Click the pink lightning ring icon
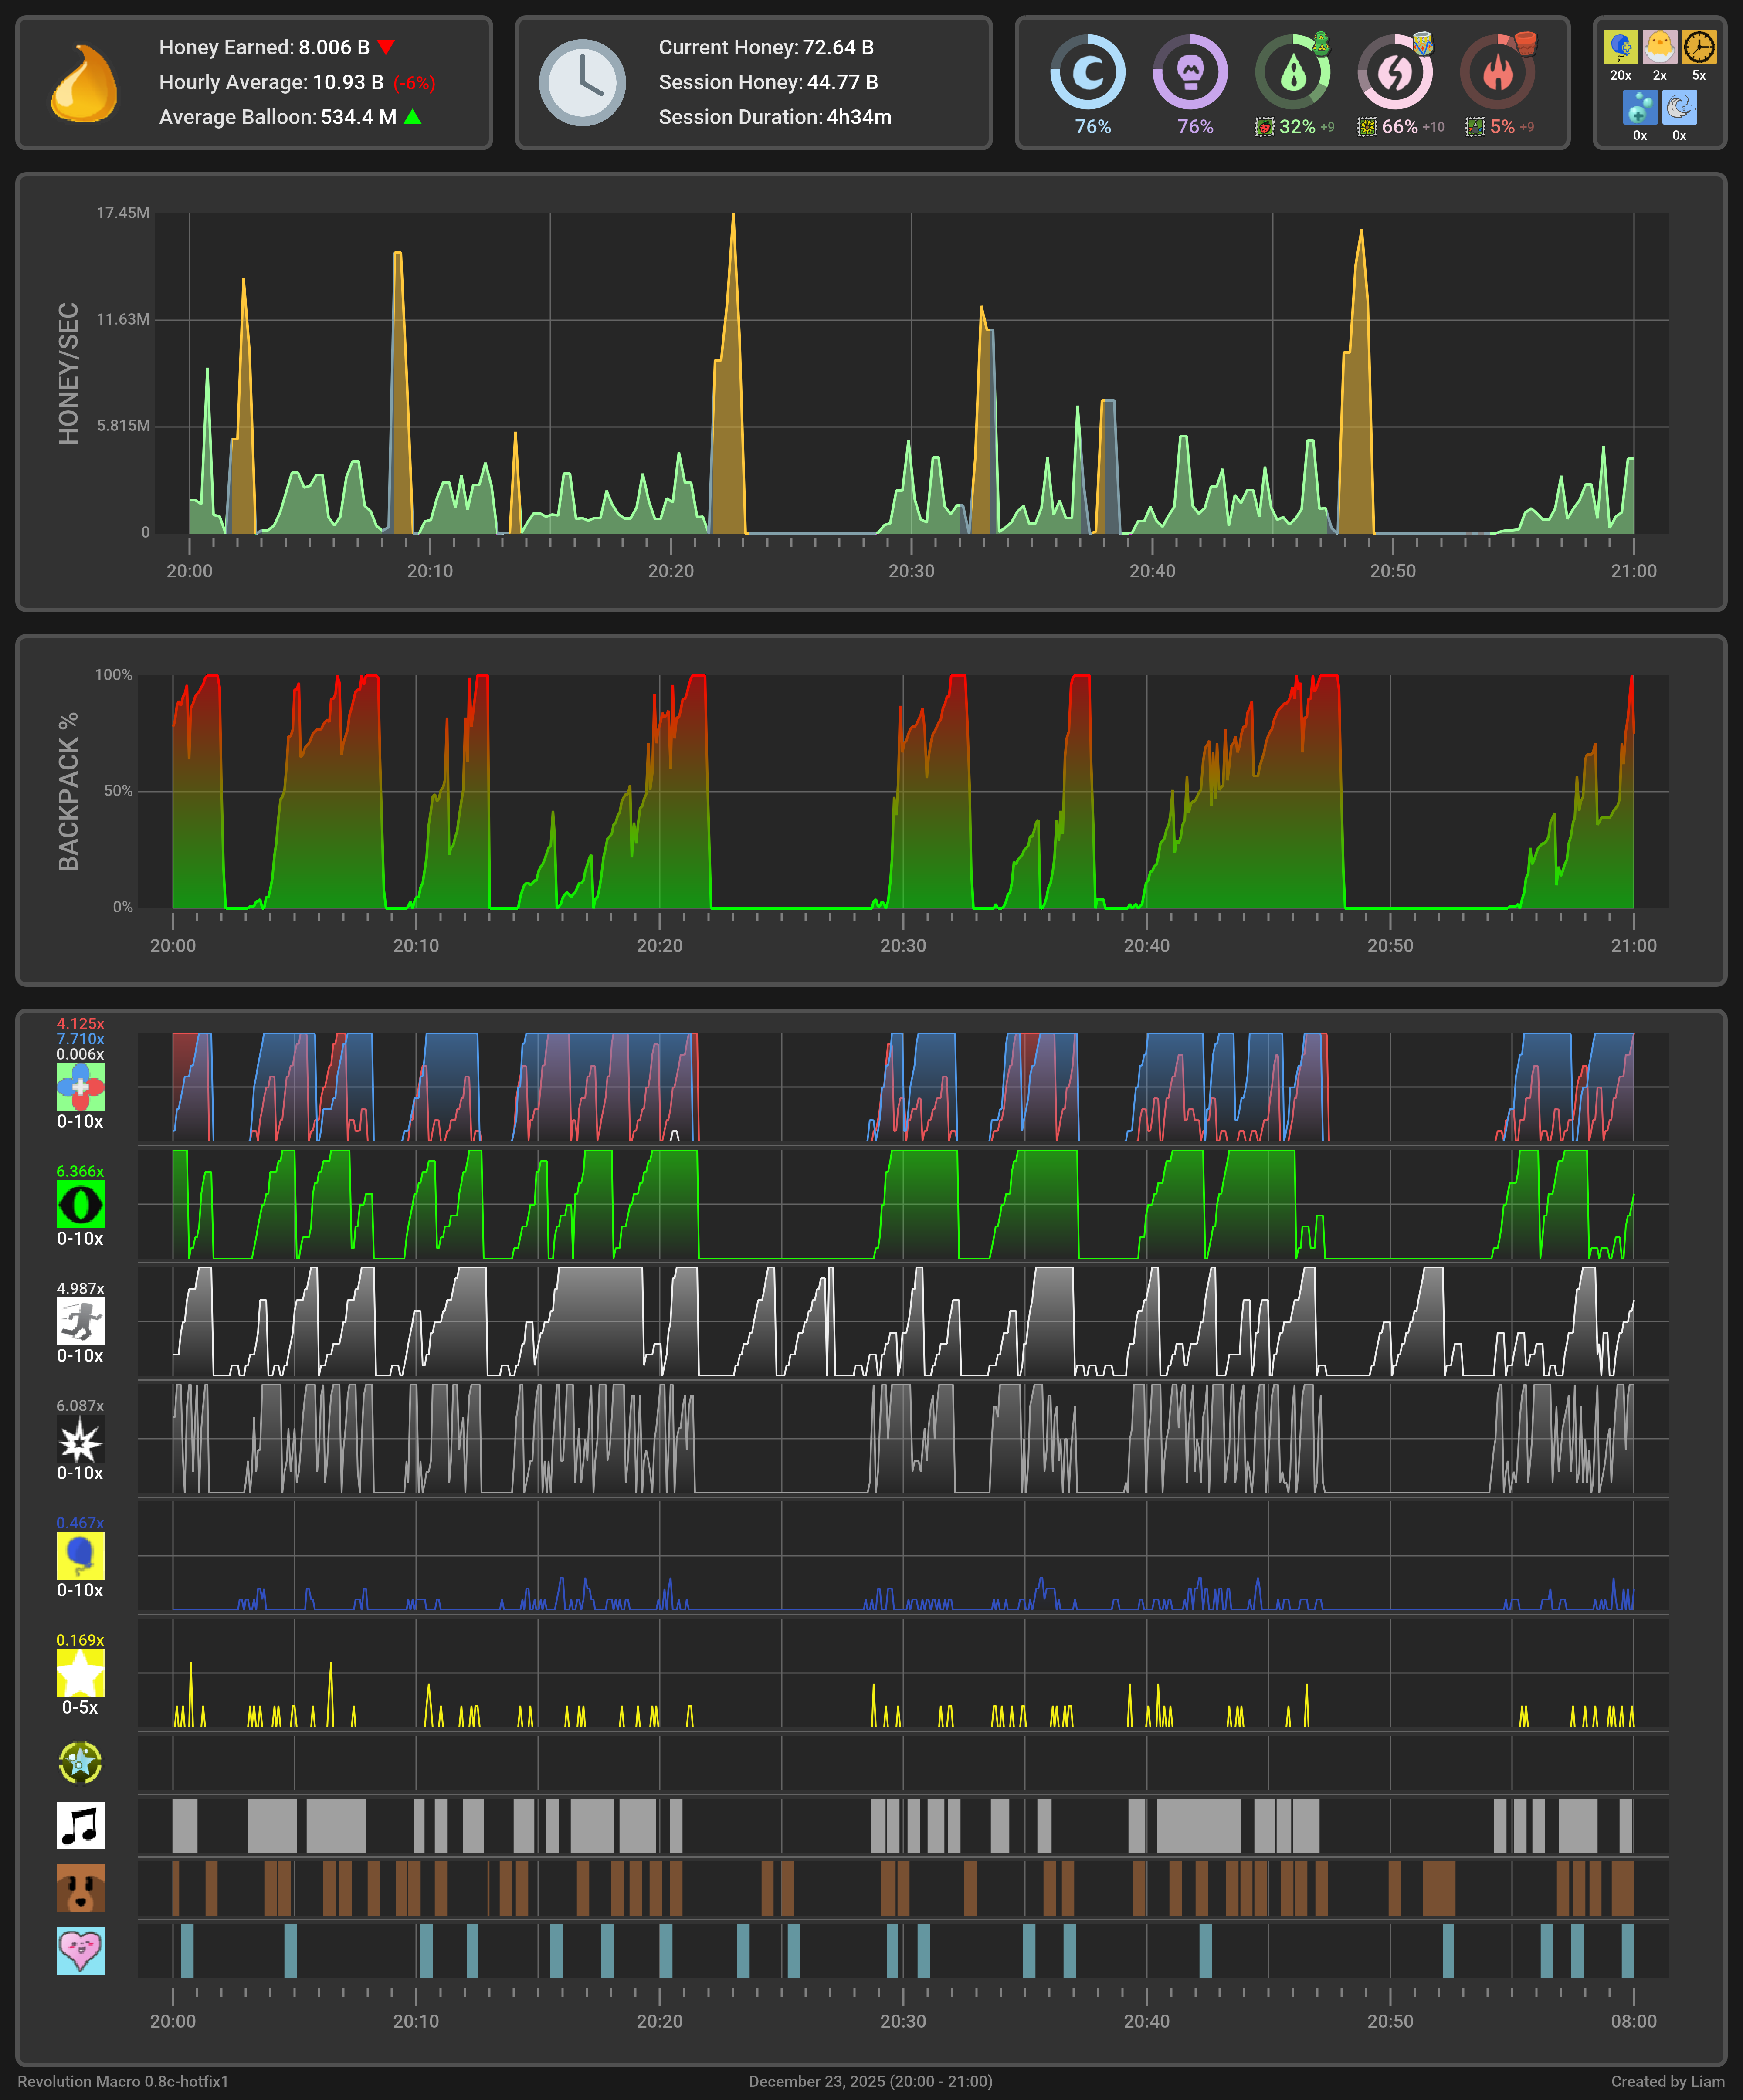 pos(1394,72)
